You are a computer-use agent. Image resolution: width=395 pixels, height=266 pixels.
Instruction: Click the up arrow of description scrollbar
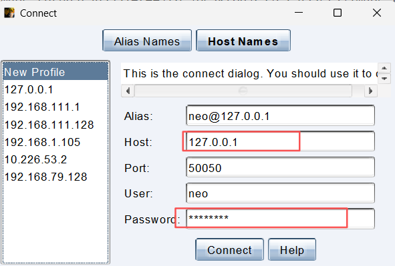(x=384, y=68)
